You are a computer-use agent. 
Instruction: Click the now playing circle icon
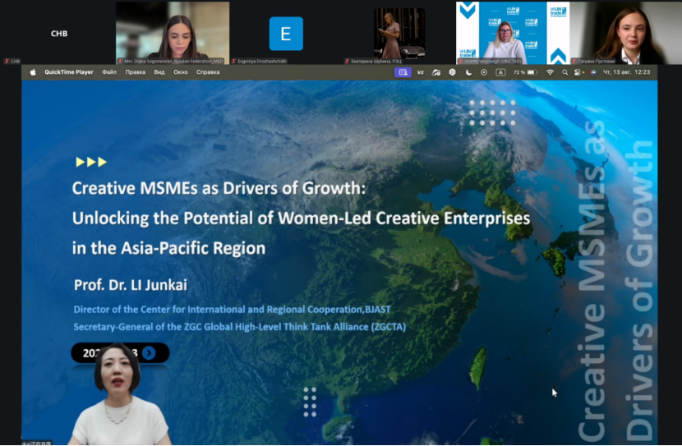click(x=484, y=72)
